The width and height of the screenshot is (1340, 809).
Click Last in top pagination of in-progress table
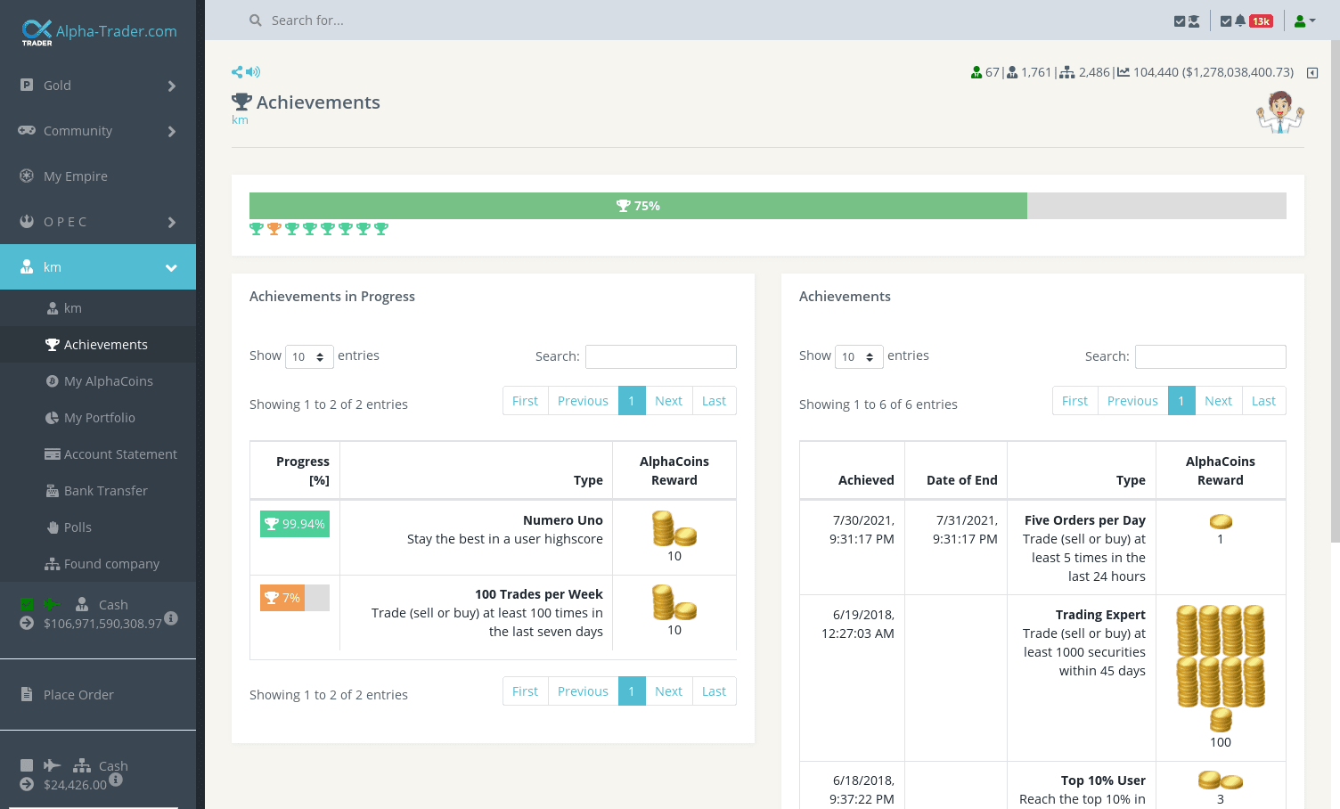pyautogui.click(x=714, y=401)
